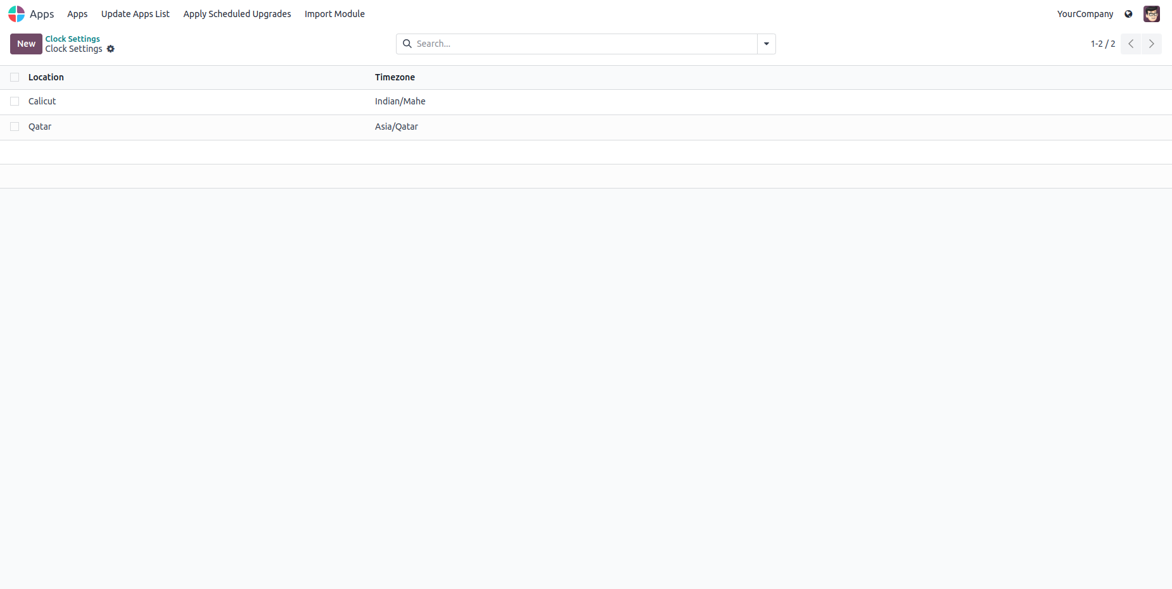Open the Import Module menu
This screenshot has height=589, width=1172.
[x=334, y=14]
